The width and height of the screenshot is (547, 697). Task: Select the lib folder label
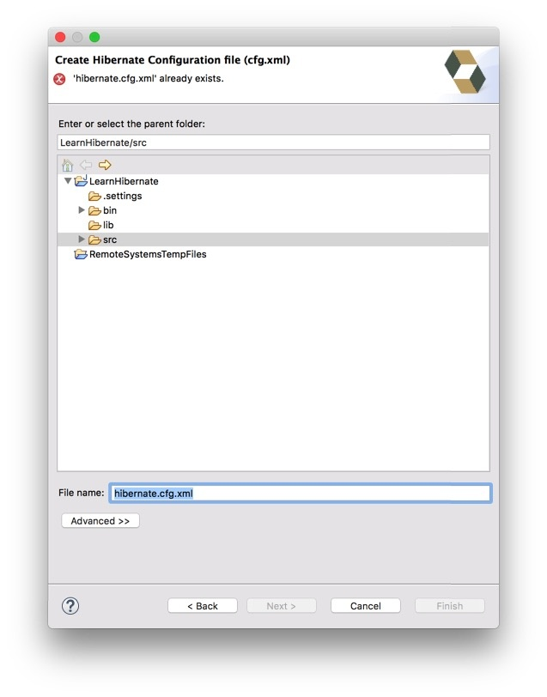click(x=108, y=226)
